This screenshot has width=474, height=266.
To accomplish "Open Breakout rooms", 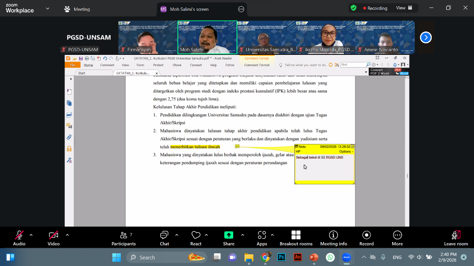I will coord(296,236).
